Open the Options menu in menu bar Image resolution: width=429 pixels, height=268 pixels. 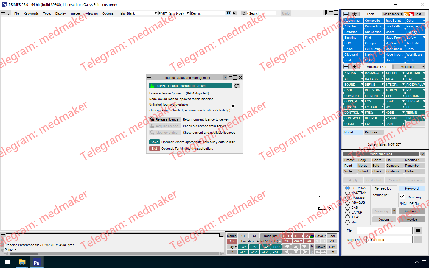pyautogui.click(x=108, y=13)
